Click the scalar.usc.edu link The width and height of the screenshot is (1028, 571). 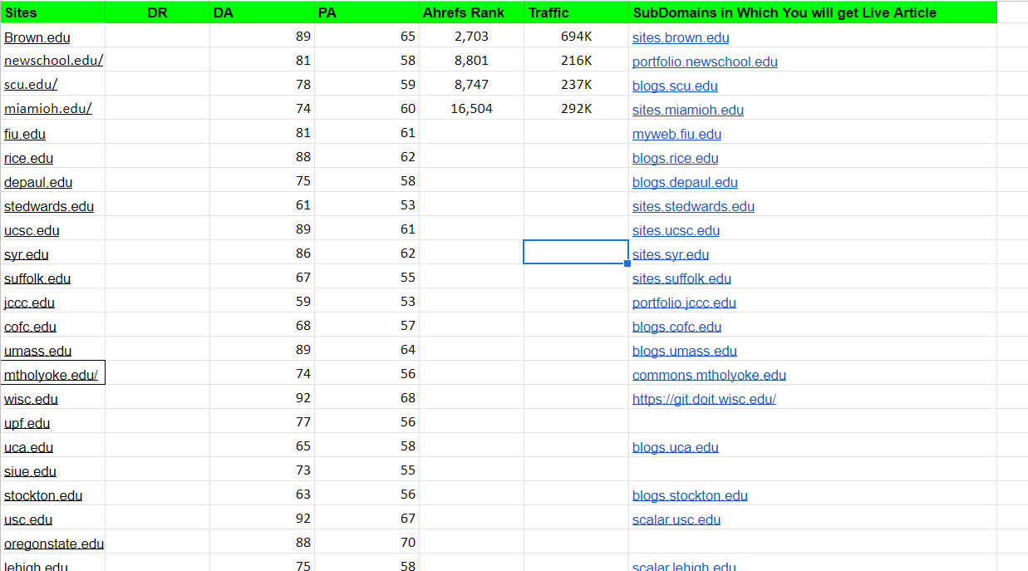(676, 519)
